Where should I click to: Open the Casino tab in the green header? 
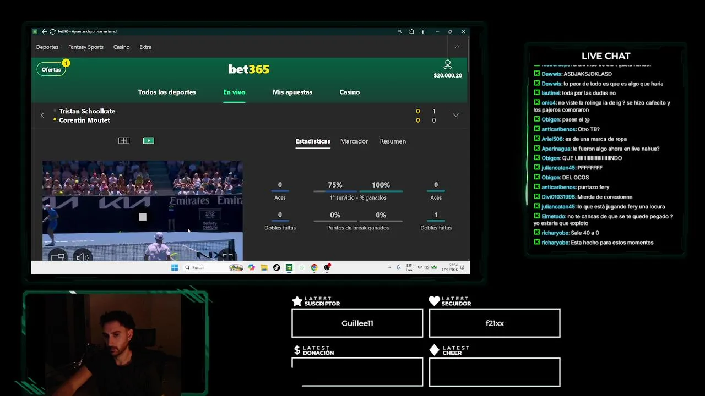[x=350, y=92]
